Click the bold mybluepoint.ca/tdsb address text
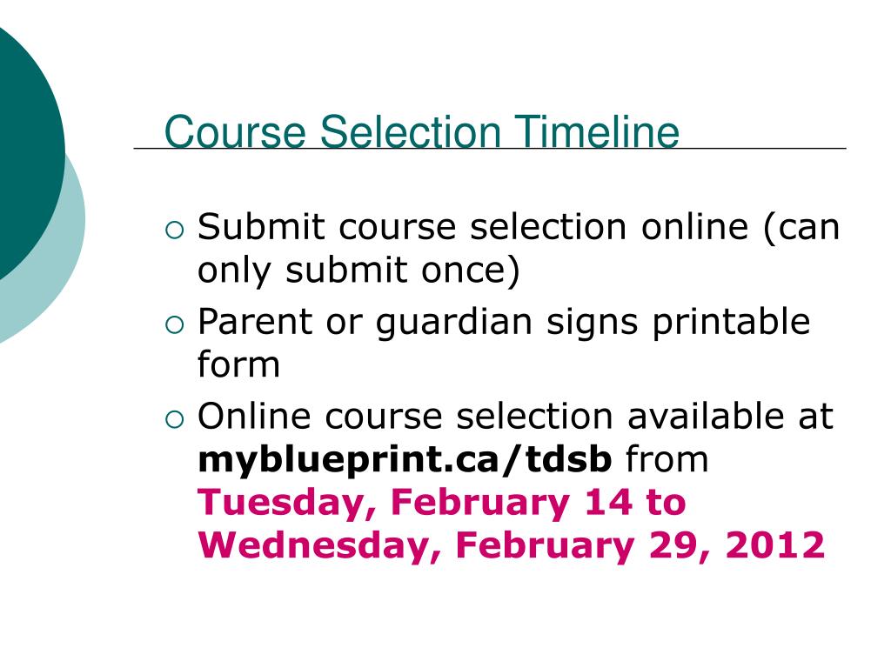Screen dimensions: 891x668 pyautogui.click(x=405, y=460)
